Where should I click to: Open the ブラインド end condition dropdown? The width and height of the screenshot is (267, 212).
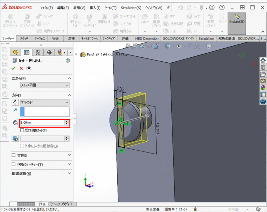(45, 102)
